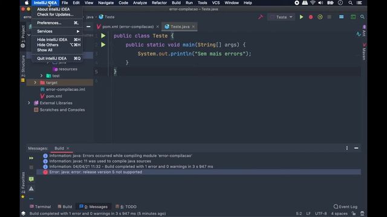Select javac 11 information message
The image size is (387, 217).
coord(100,161)
